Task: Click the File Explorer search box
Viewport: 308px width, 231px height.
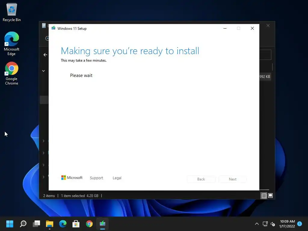Action: click(x=265, y=55)
